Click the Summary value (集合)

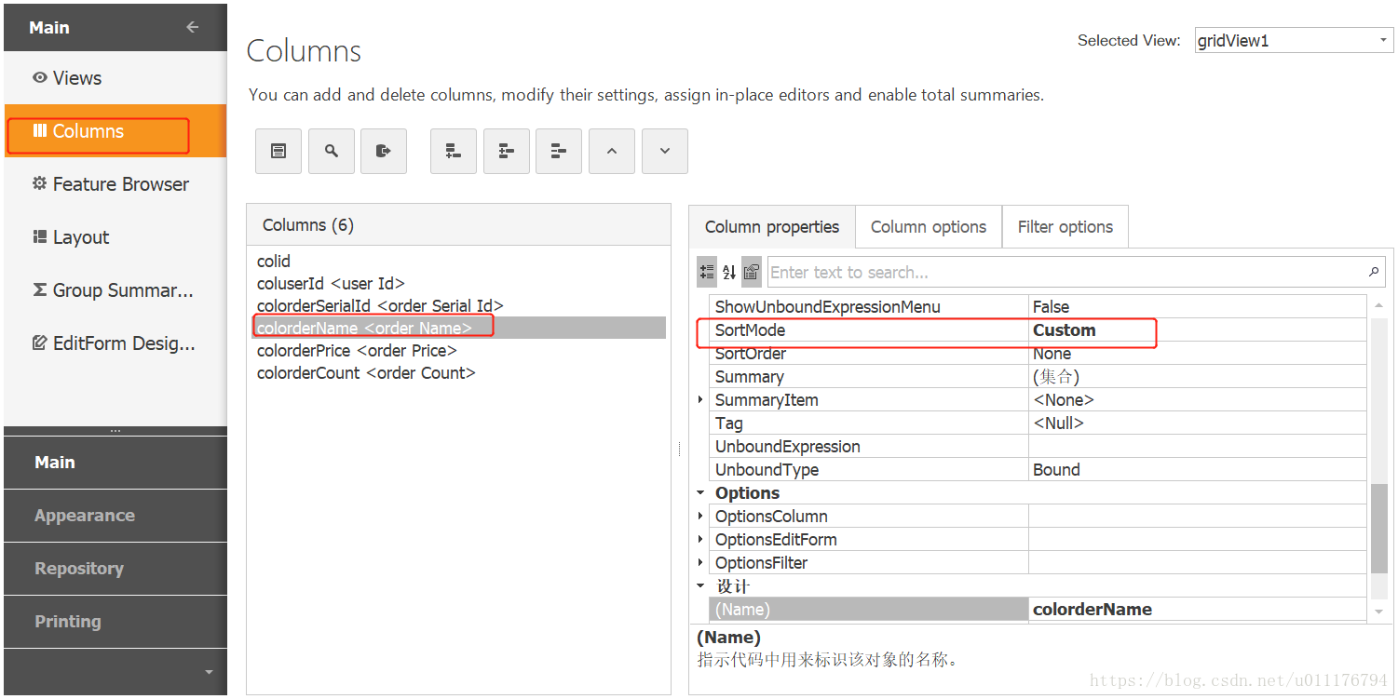[x=1056, y=377]
